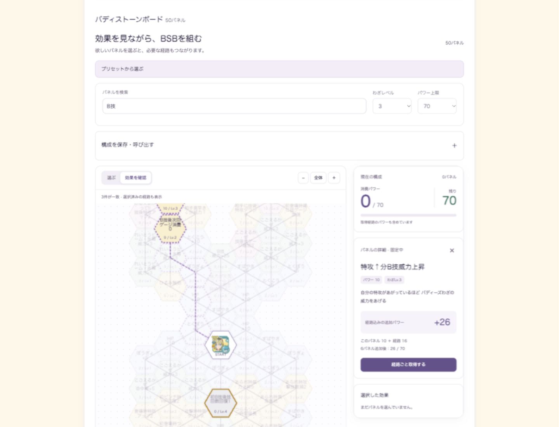Select the gold-outlined '0 / Lv.4' hexagon panel

(220, 403)
